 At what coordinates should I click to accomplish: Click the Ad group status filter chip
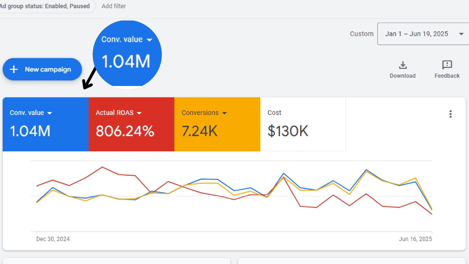[45, 6]
